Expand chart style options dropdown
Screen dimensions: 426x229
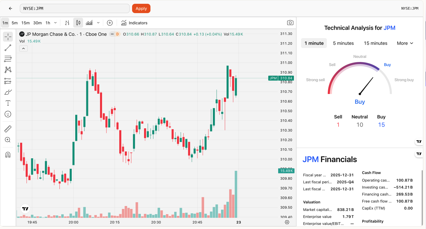(x=98, y=23)
